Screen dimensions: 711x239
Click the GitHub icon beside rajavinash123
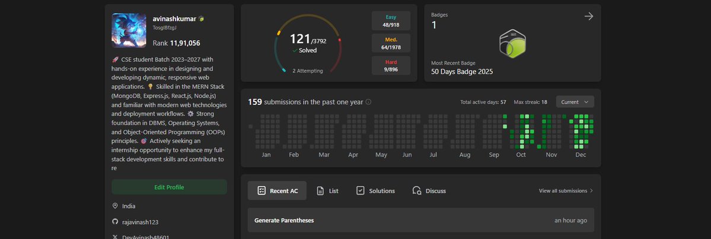pos(115,222)
